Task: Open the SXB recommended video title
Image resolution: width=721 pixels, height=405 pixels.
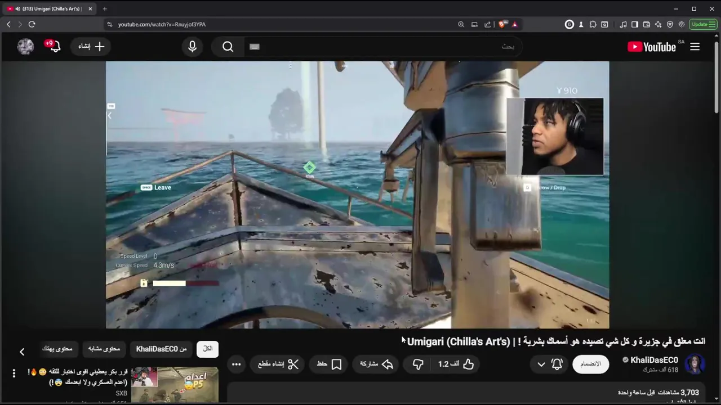Action: [x=77, y=377]
